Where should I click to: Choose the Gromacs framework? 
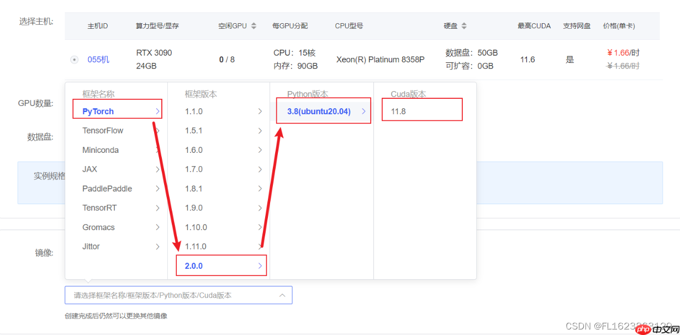pyautogui.click(x=99, y=227)
